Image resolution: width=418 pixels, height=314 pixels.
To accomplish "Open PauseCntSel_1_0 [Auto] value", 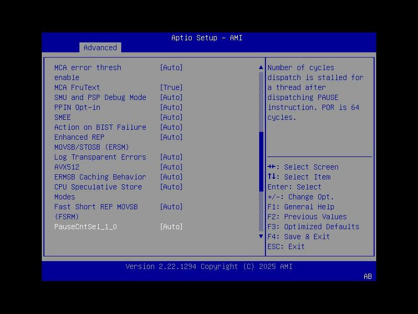I will pos(171,227).
